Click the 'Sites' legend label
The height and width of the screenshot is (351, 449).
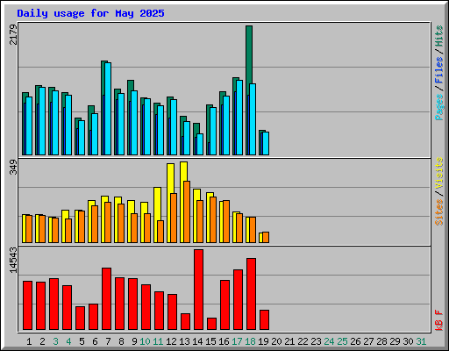point(438,212)
